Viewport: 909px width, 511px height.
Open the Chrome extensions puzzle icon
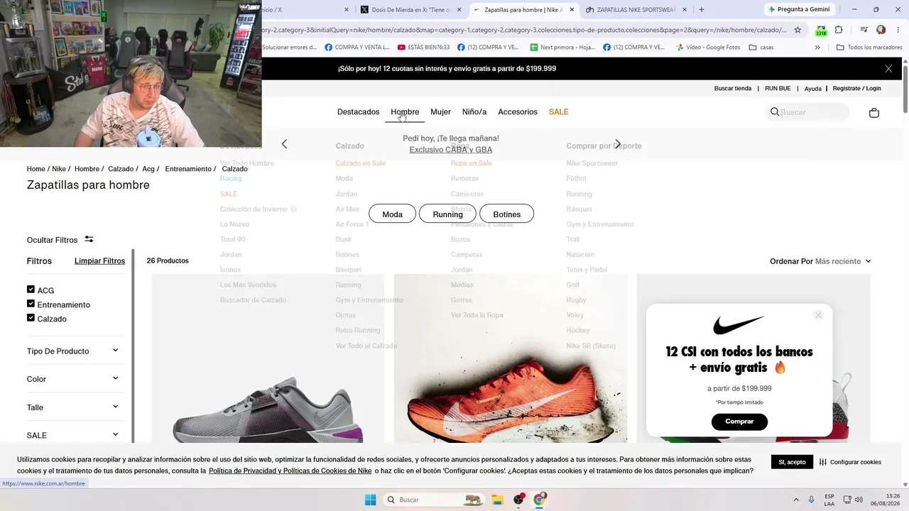(x=839, y=30)
